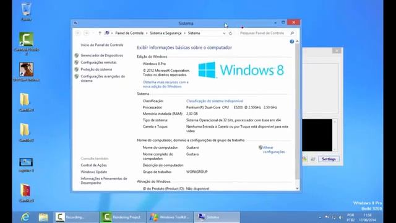
Task: Open recent locations dropdown arrow
Action: [x=93, y=33]
